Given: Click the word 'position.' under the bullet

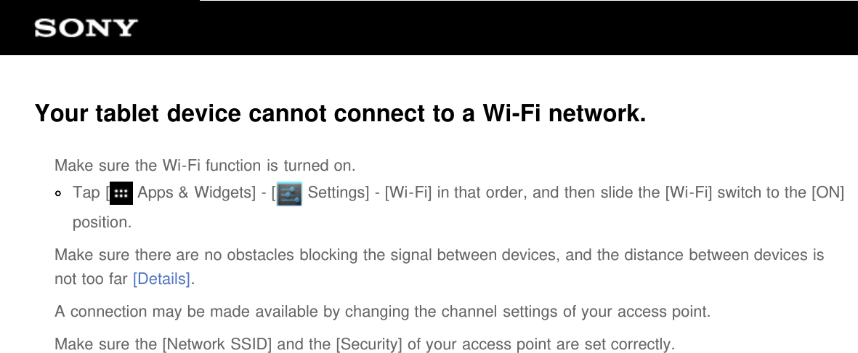Looking at the screenshot, I should (102, 222).
